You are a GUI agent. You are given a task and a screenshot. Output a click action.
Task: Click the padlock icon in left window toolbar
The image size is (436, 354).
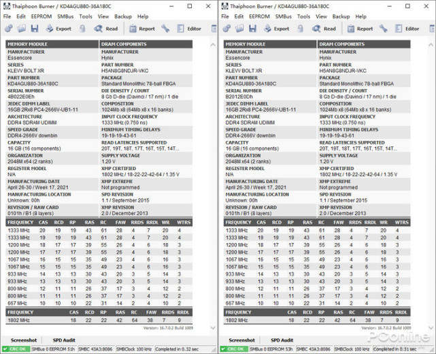tap(82, 29)
